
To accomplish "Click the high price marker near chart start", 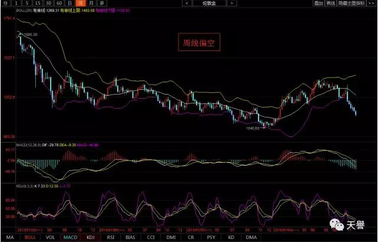I will [31, 35].
